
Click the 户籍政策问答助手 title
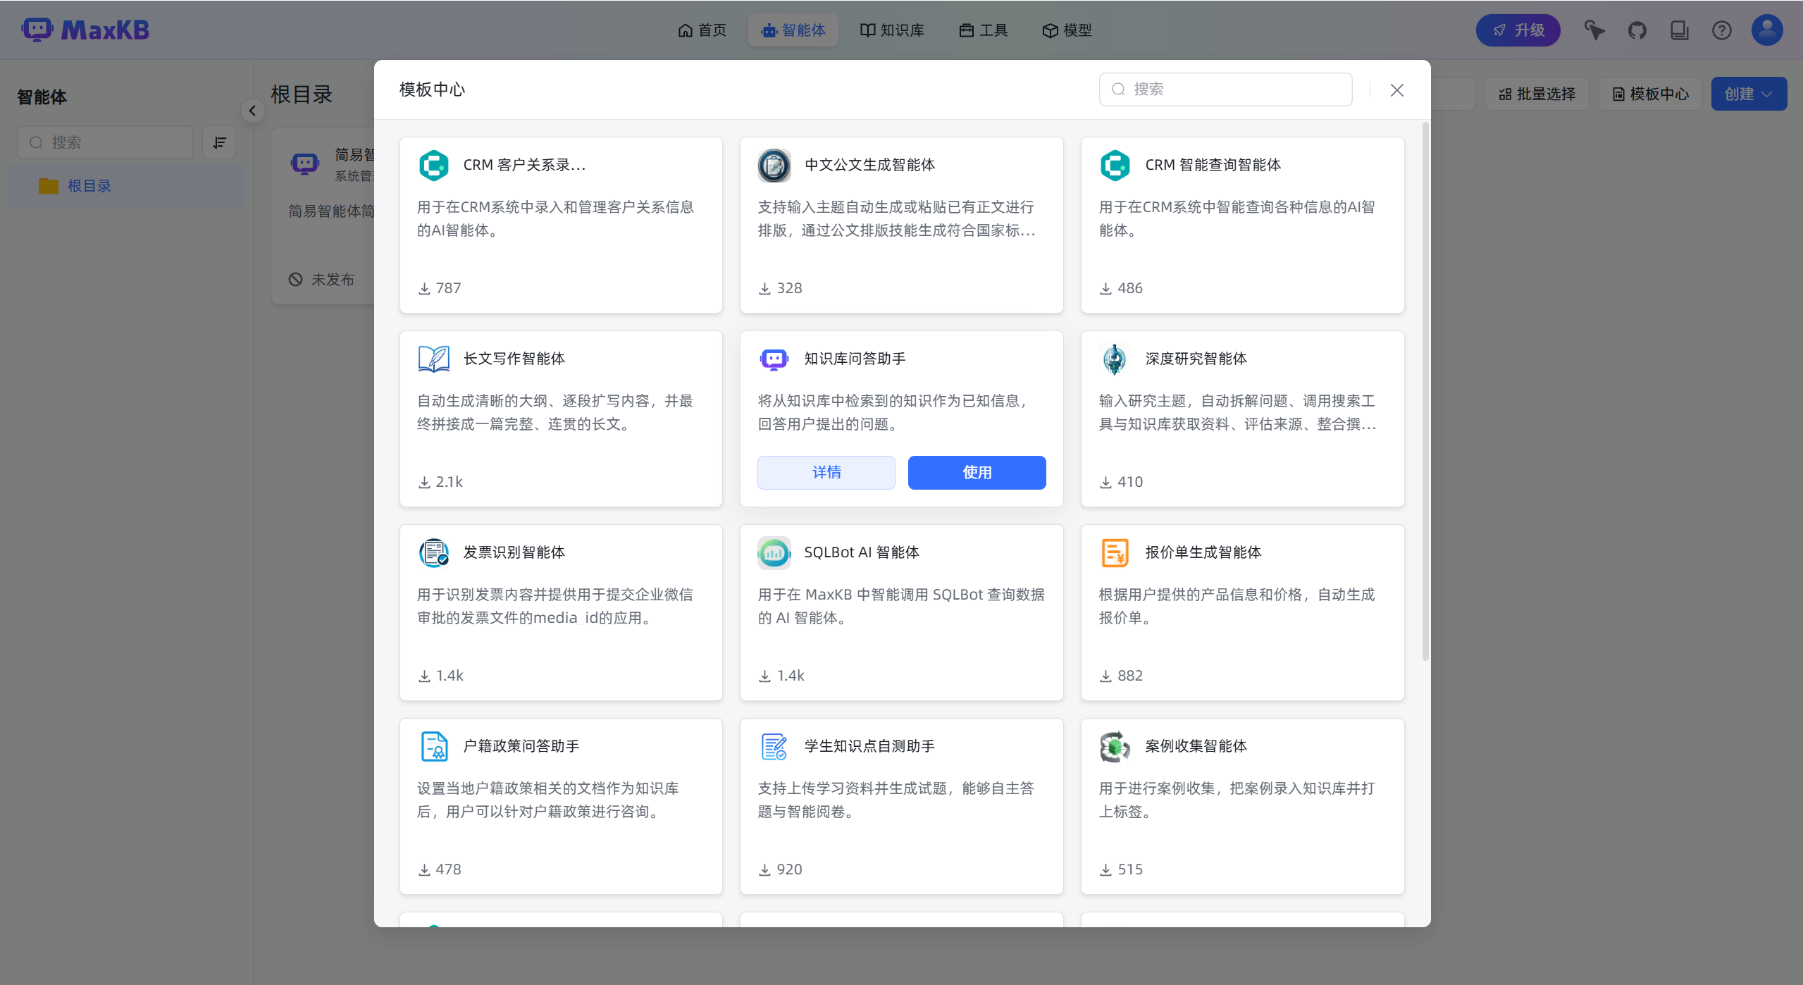(x=521, y=746)
